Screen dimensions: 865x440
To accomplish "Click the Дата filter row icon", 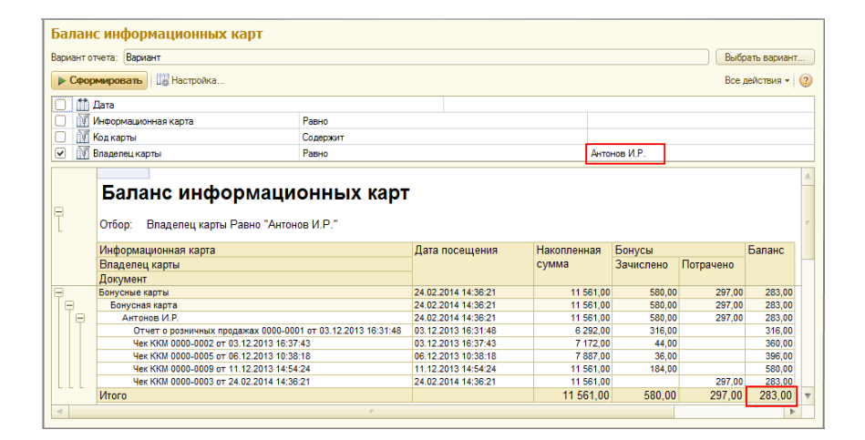I will (83, 105).
